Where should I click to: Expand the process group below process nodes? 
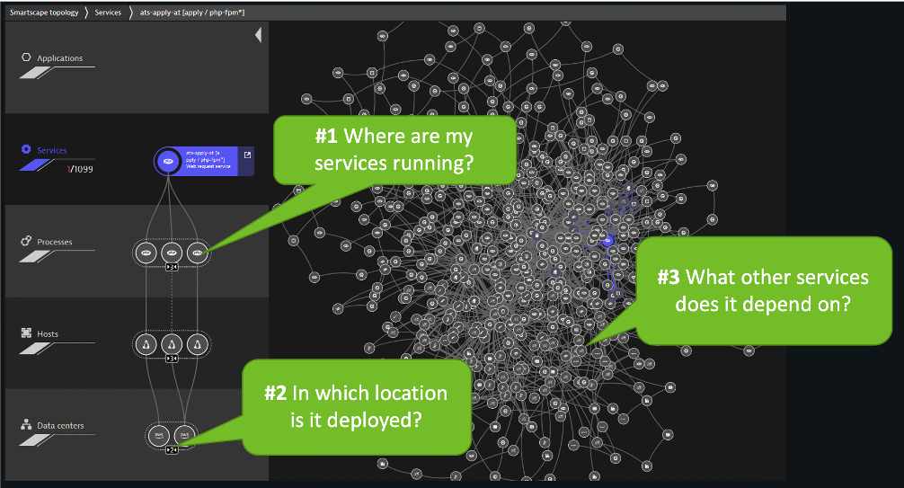(172, 268)
